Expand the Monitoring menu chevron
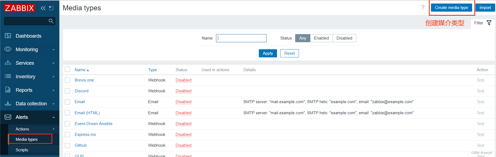This screenshot has height=157, width=496. 53,50
